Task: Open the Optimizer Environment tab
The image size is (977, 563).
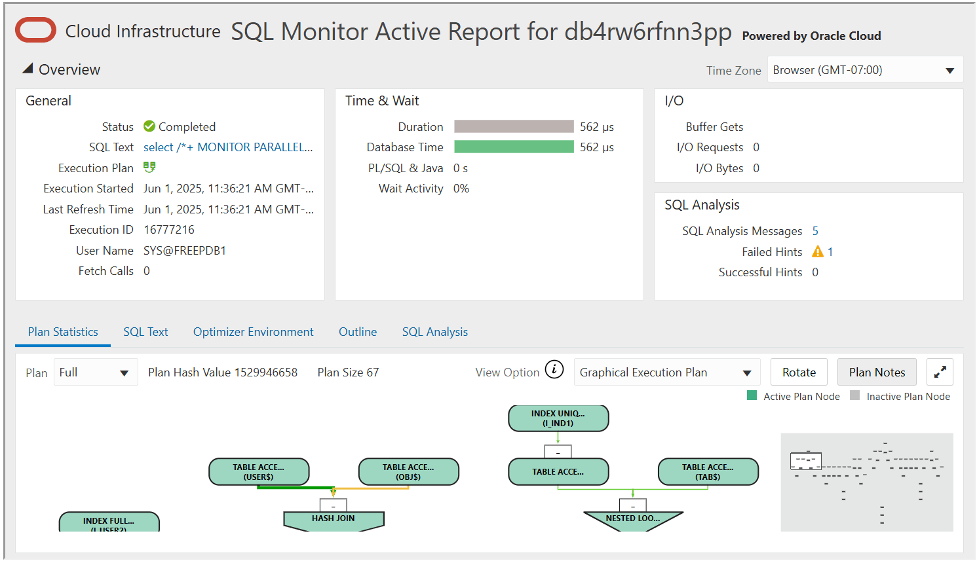Action: pos(253,332)
